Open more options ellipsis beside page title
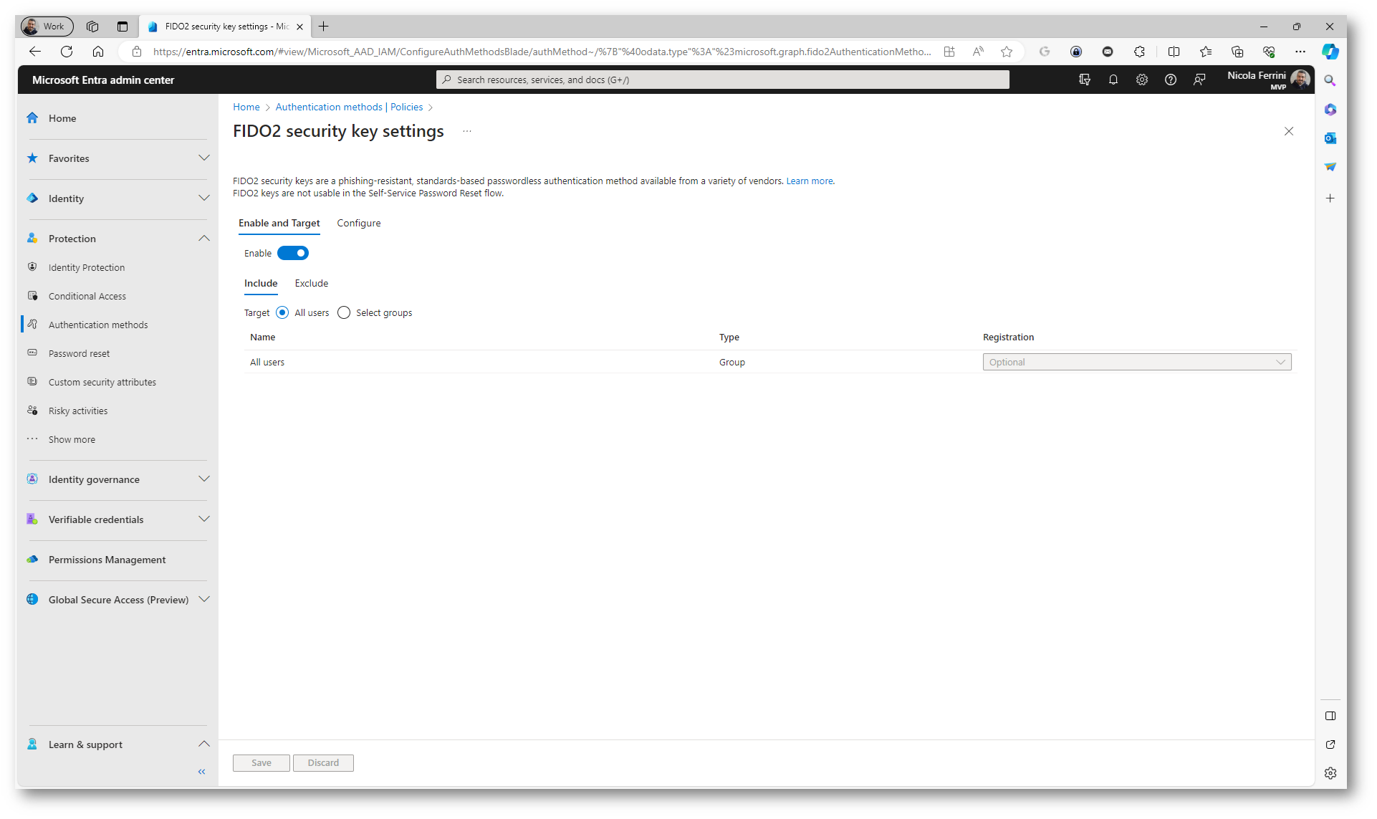Image resolution: width=1377 pixels, height=819 pixels. (x=467, y=131)
